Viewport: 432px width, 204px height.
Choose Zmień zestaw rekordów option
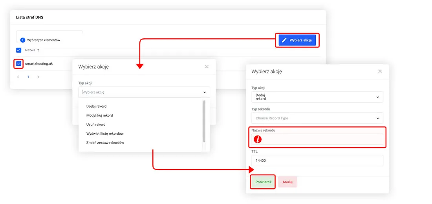pos(105,143)
